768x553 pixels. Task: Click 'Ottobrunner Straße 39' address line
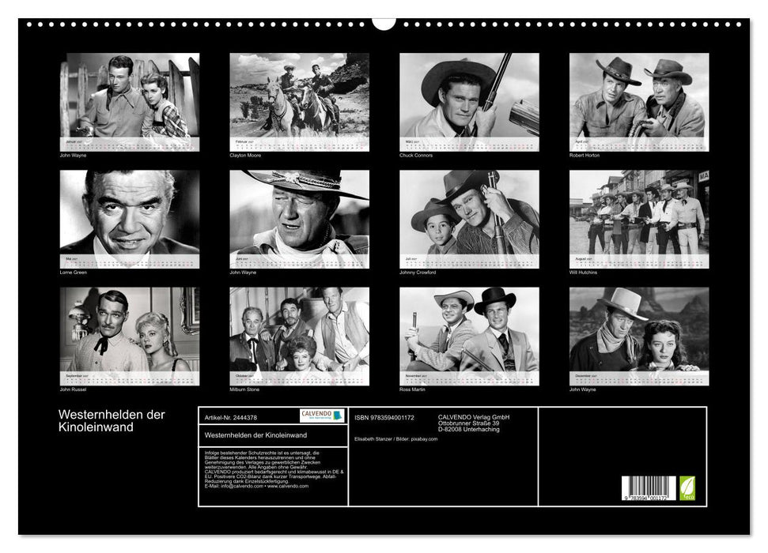(x=469, y=423)
